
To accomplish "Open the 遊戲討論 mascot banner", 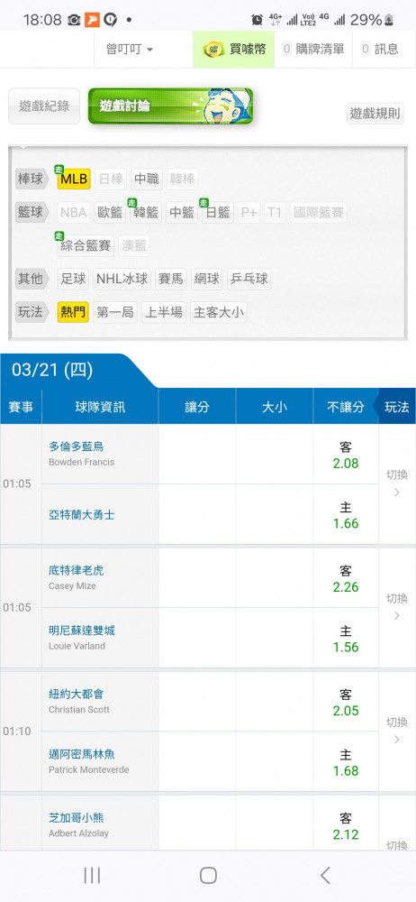I will pos(170,106).
